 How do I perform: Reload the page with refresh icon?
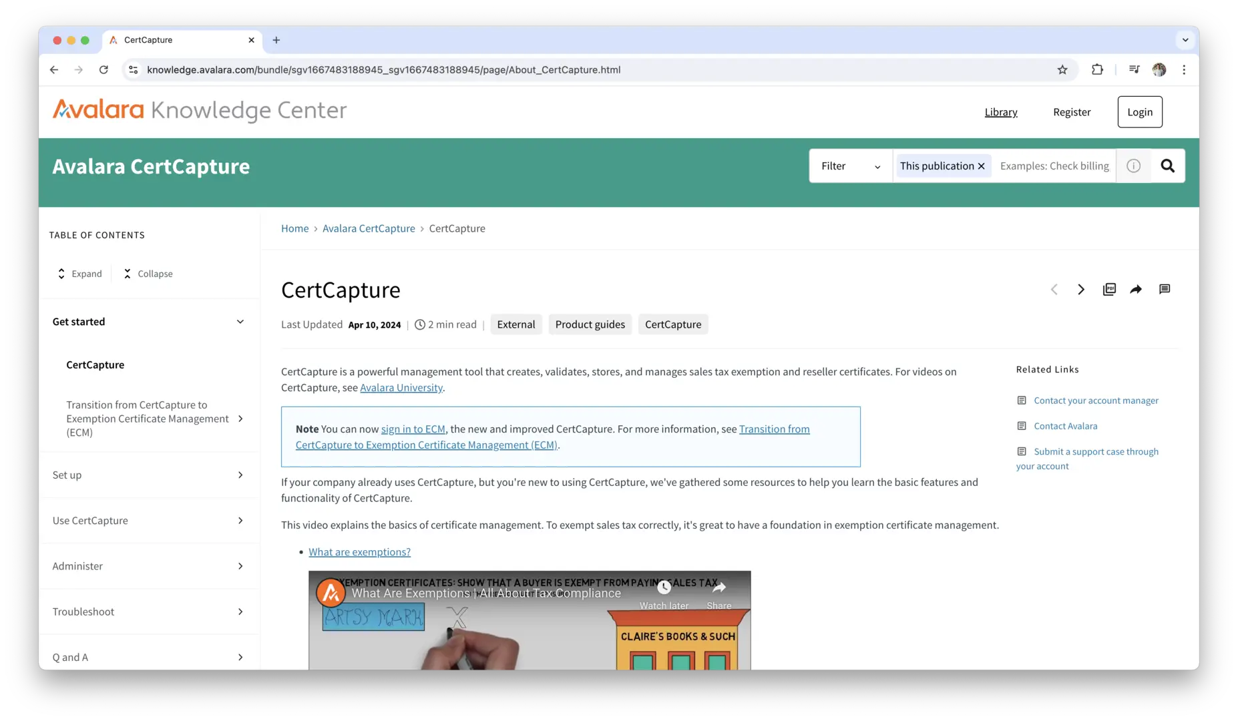pos(104,69)
